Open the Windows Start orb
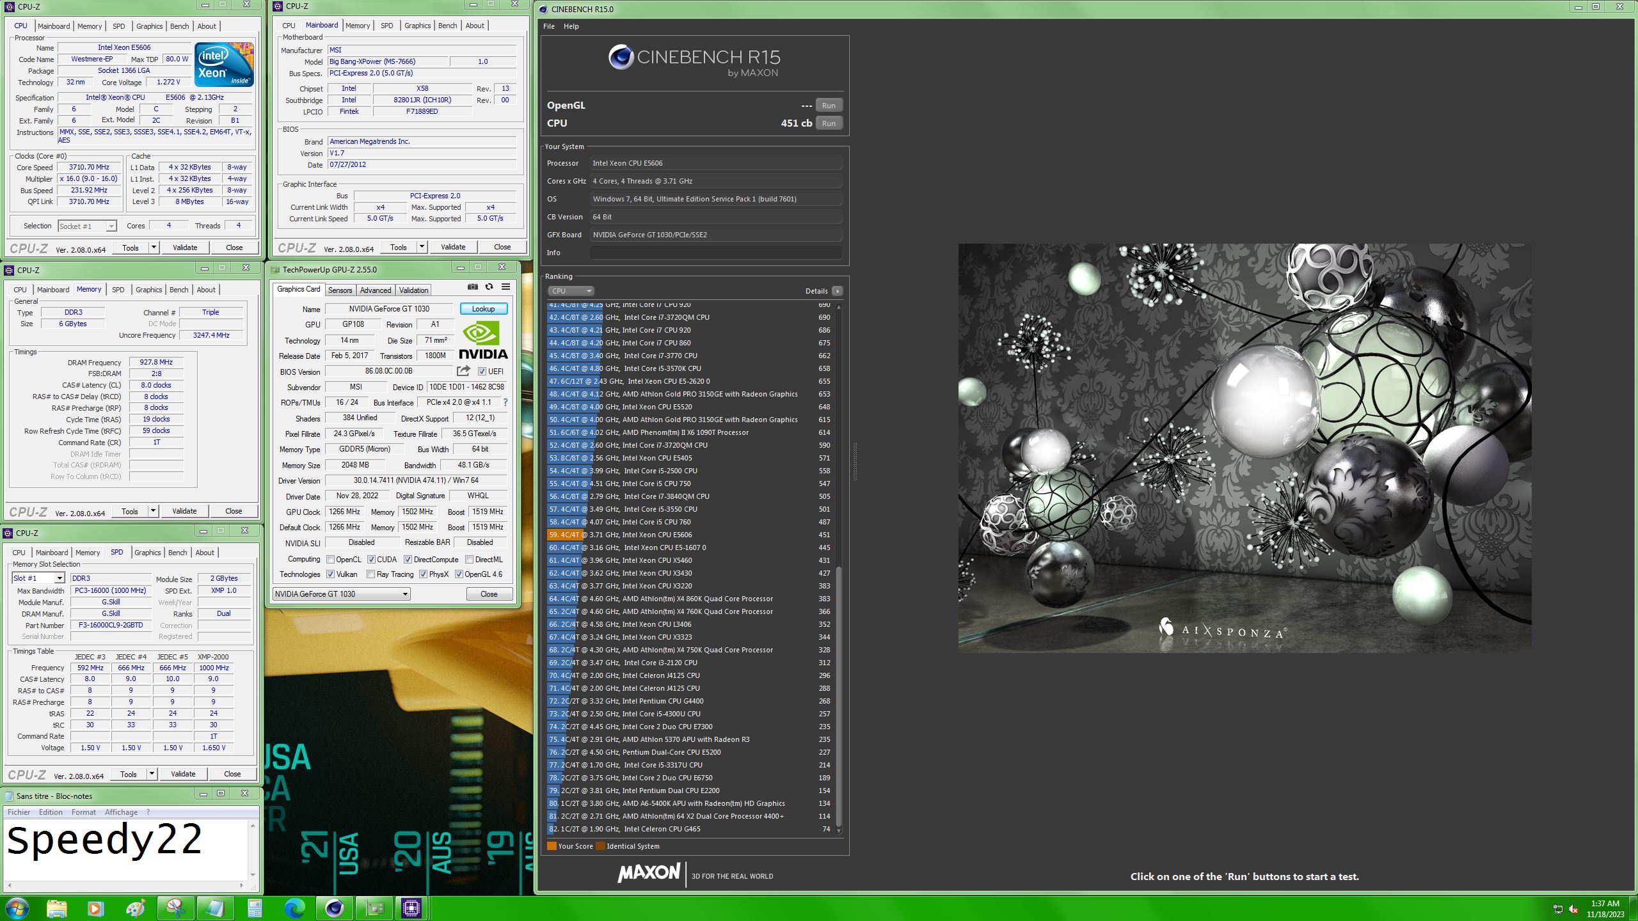The width and height of the screenshot is (1638, 921). (16, 908)
